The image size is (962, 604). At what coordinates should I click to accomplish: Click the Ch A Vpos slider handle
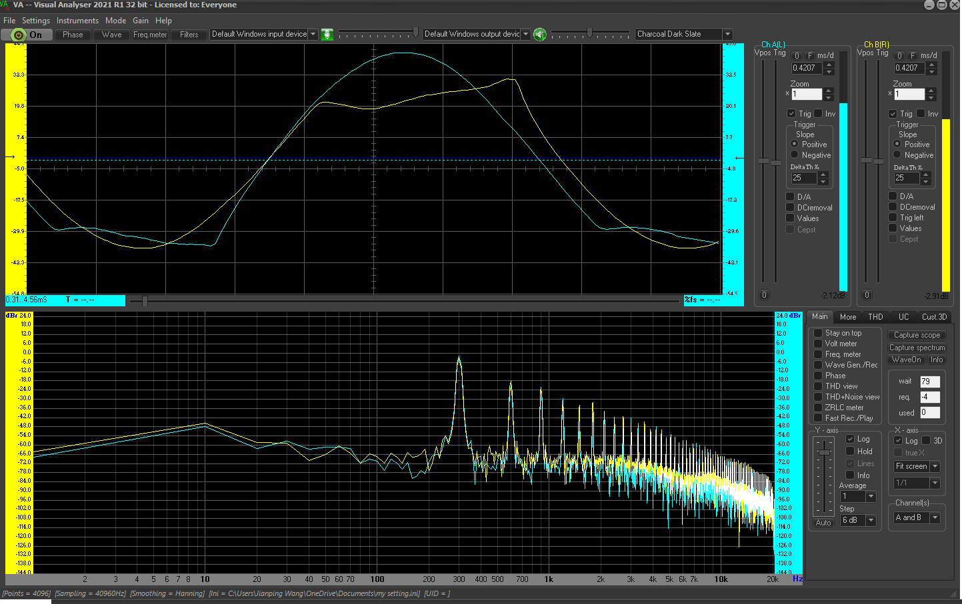click(764, 161)
